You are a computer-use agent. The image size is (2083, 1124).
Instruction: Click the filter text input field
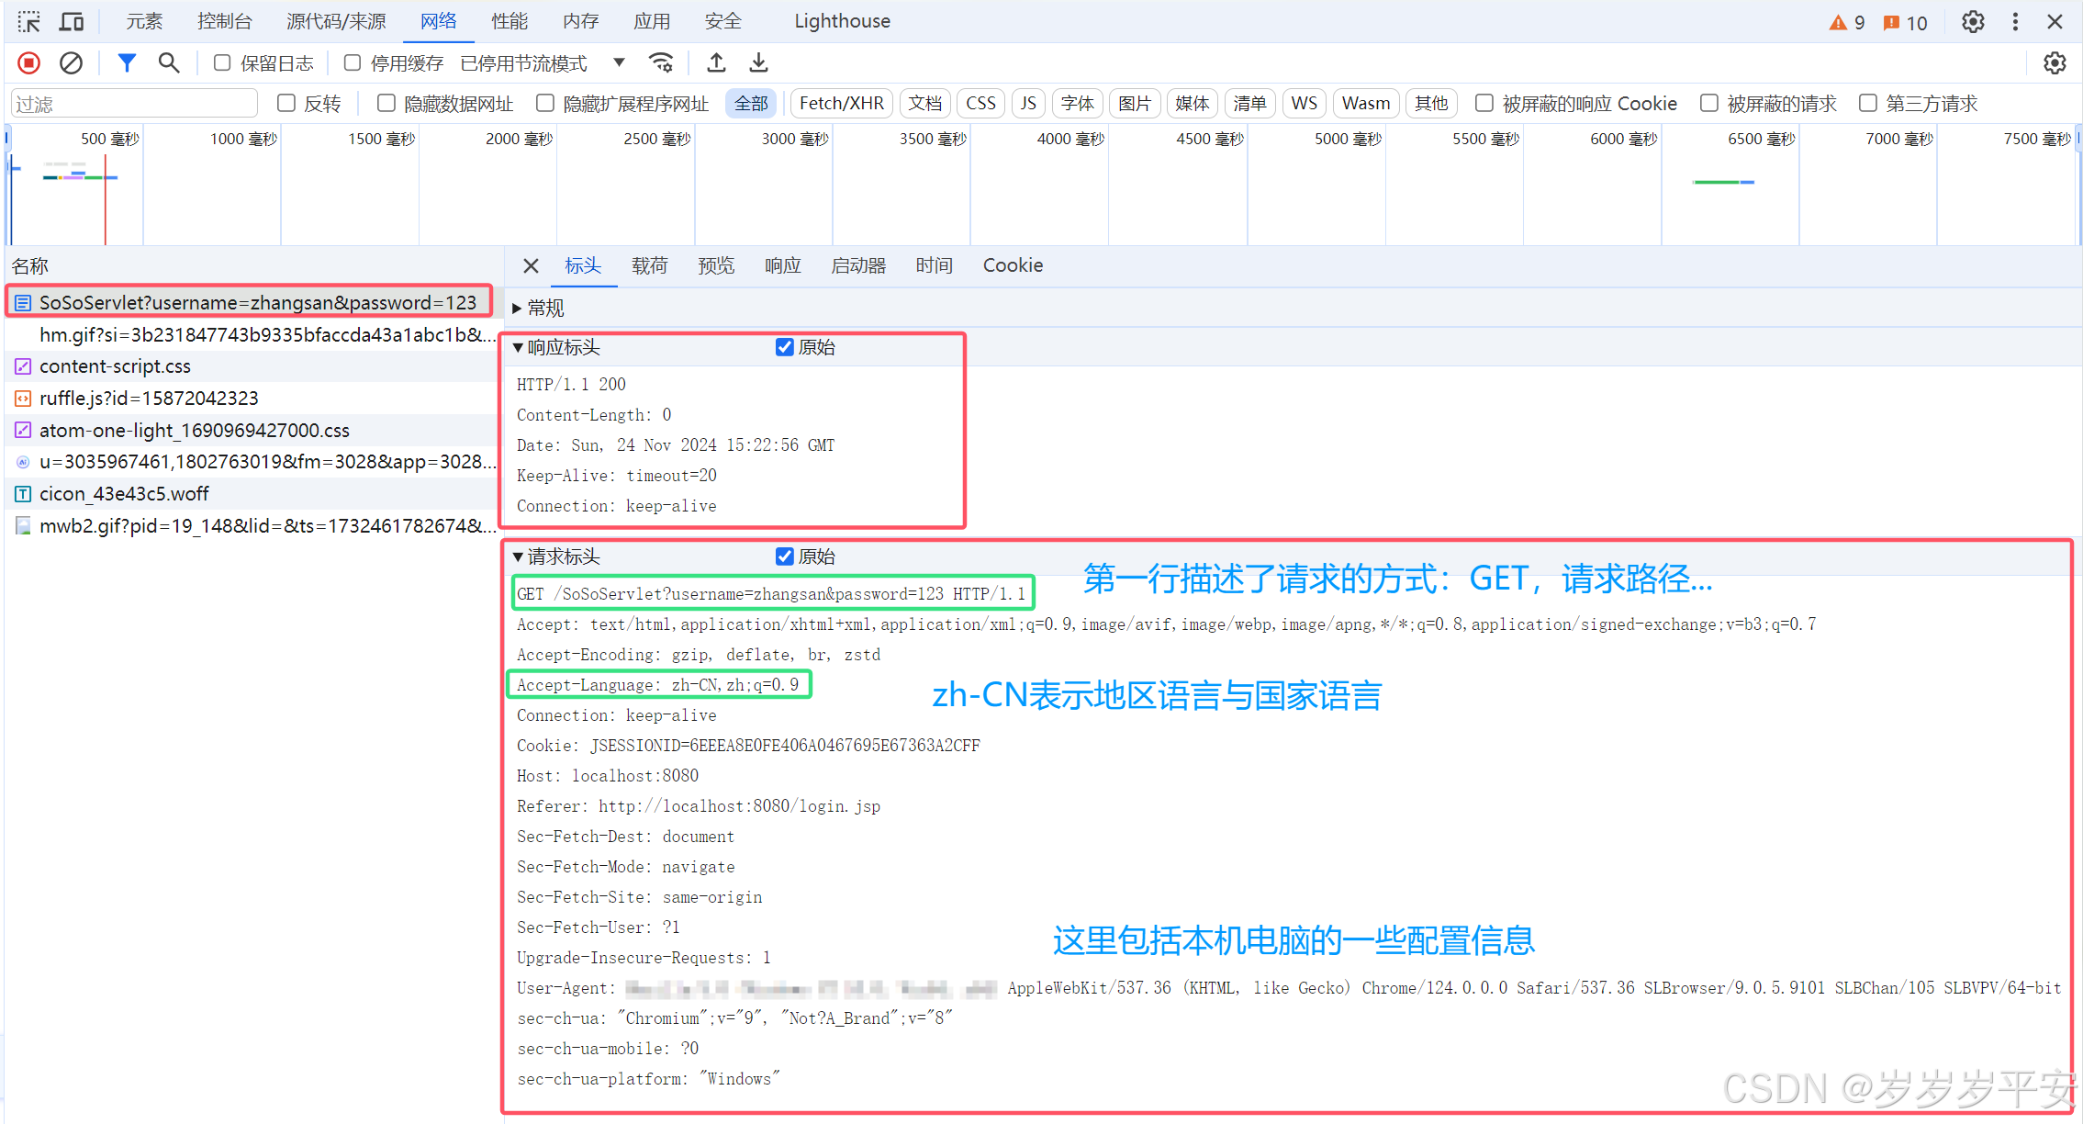134,103
